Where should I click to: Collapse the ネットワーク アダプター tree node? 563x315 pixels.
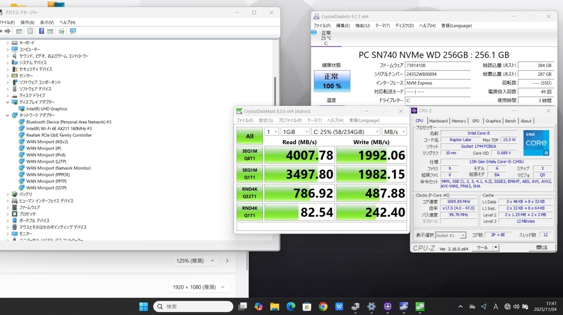click(8, 115)
